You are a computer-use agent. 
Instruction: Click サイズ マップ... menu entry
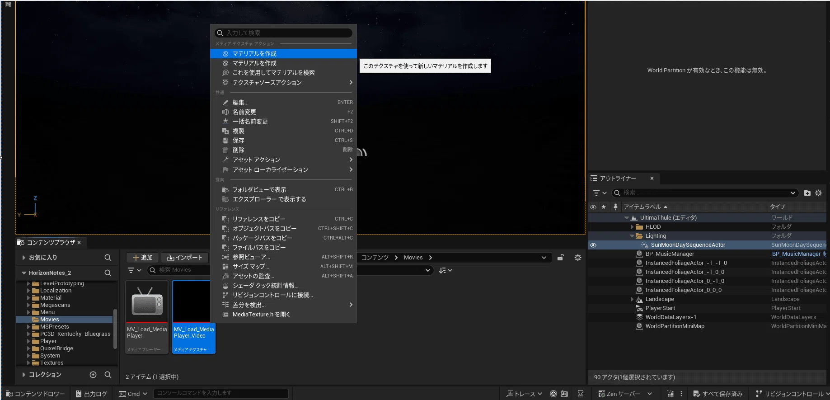(284, 267)
